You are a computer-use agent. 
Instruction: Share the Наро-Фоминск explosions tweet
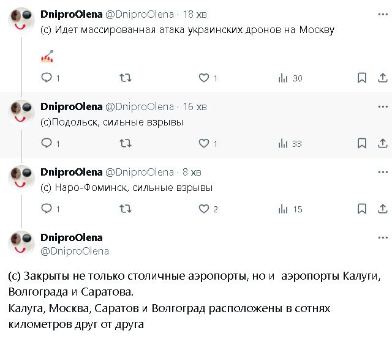click(383, 209)
